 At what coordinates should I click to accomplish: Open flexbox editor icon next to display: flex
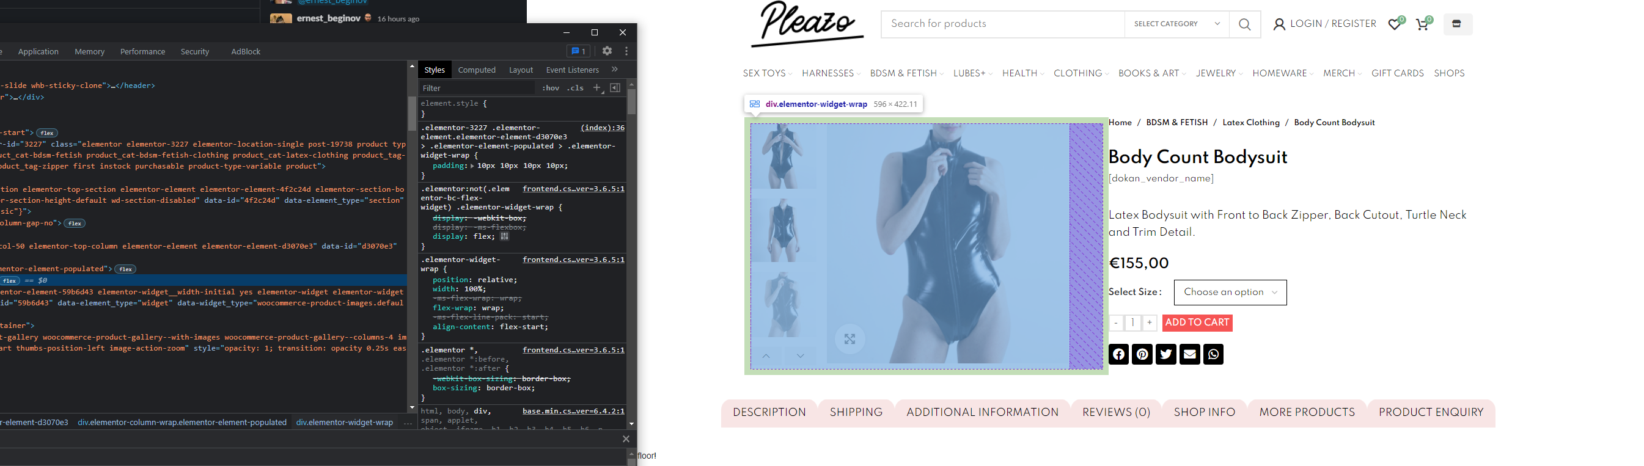pyautogui.click(x=505, y=236)
